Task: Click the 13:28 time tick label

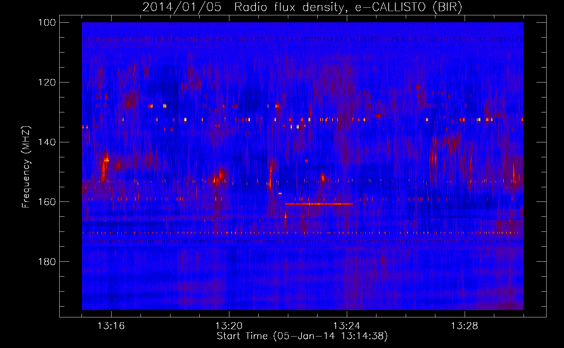Action: point(465,326)
